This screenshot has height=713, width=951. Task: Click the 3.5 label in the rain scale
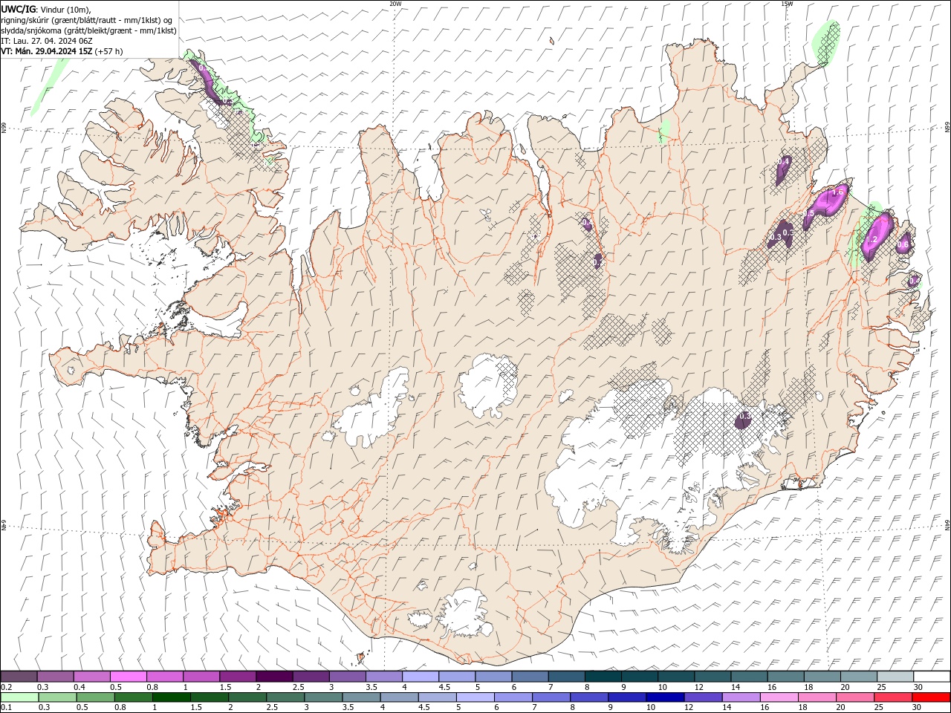(x=348, y=708)
